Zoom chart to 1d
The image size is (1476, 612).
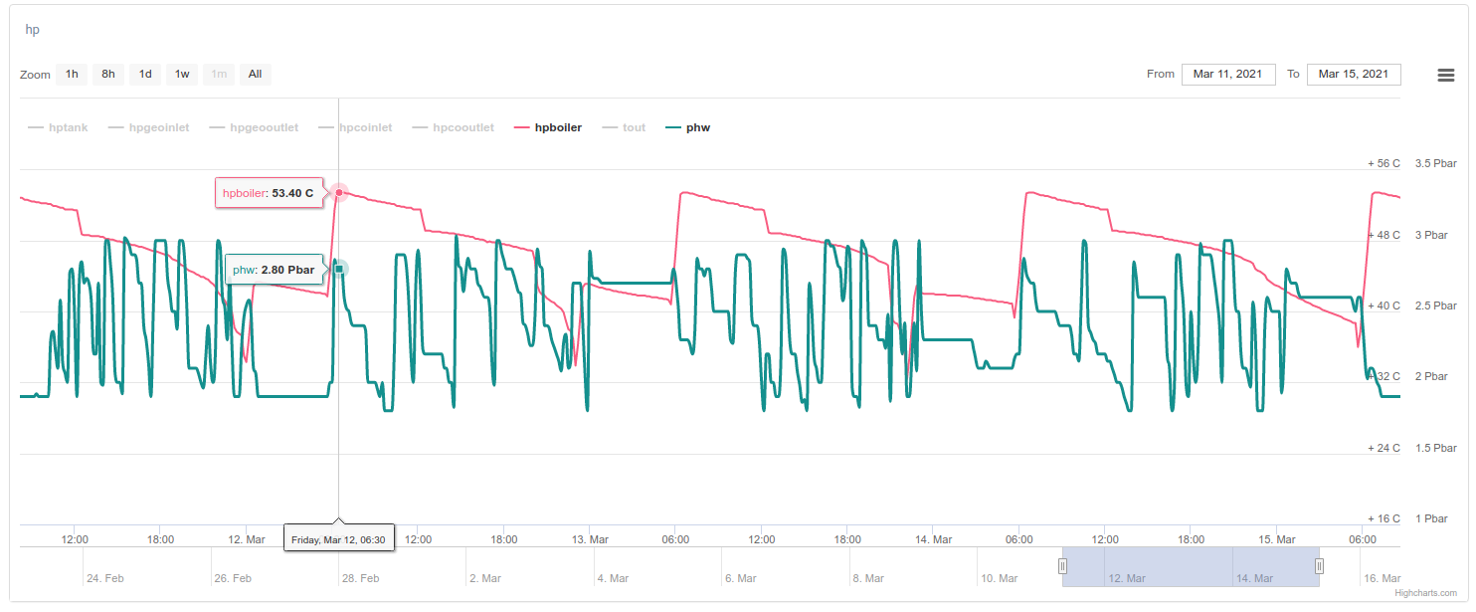click(145, 74)
